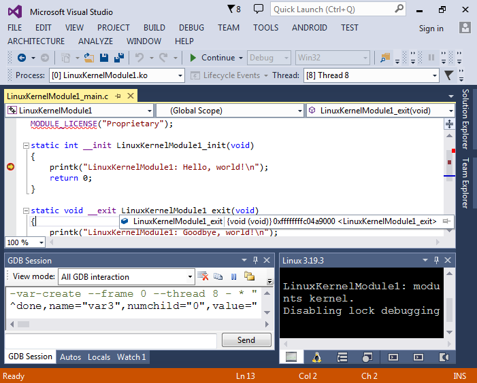477x383 pixels.
Task: Pause GDB log output with blue pause icon
Action: coord(233,276)
